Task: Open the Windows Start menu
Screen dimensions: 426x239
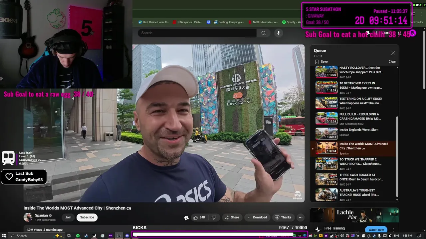Action: (4, 236)
